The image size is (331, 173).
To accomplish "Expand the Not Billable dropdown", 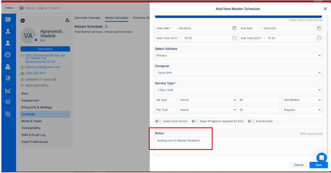I will point(302,100).
